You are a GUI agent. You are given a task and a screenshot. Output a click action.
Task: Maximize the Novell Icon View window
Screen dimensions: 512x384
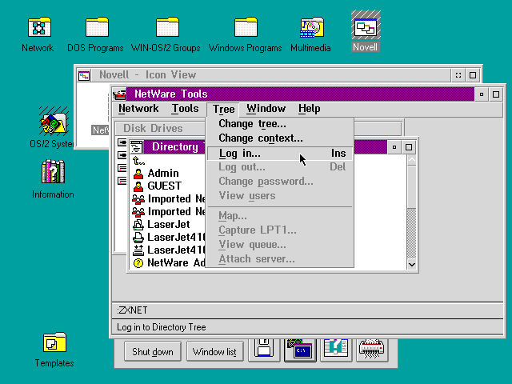pyautogui.click(x=473, y=75)
